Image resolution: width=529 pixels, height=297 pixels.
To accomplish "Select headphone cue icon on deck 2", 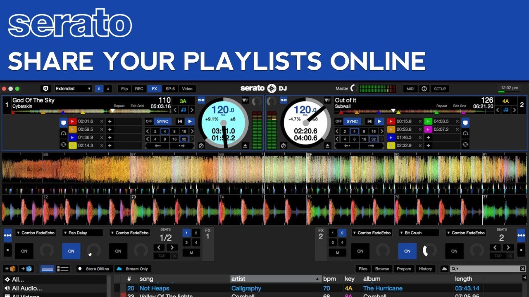I will 465,134.
